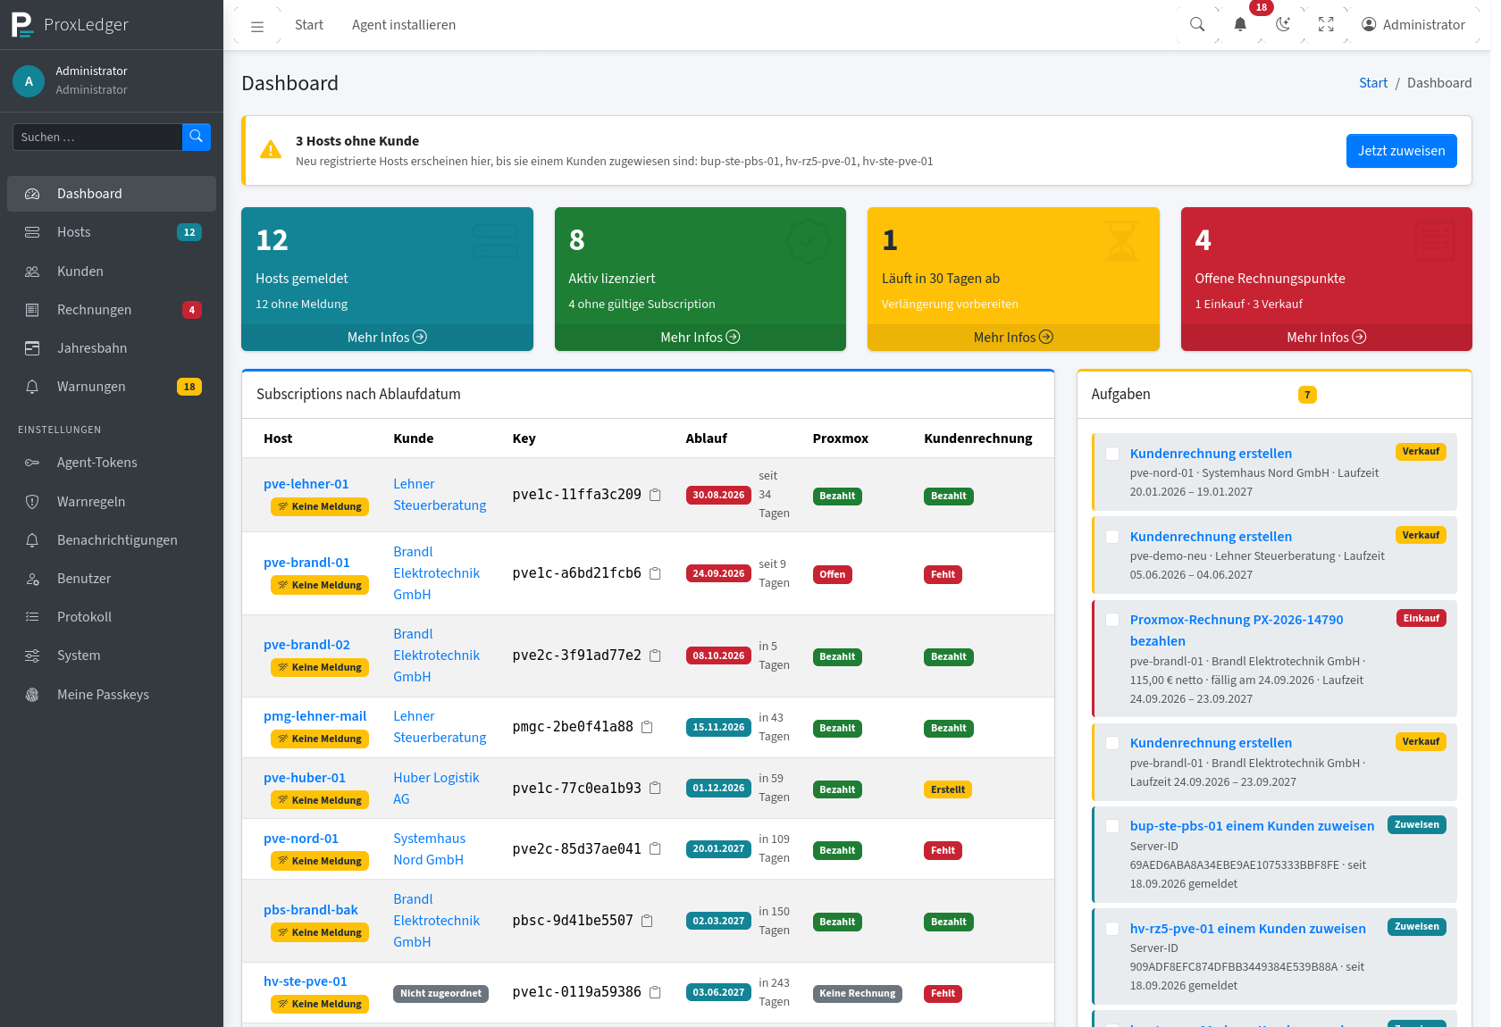Check the Proxmox-Rechnung PX-2026-14790 task
This screenshot has width=1501, height=1027.
pyautogui.click(x=1112, y=620)
